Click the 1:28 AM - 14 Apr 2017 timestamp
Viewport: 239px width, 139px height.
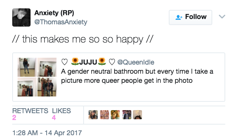point(47,133)
